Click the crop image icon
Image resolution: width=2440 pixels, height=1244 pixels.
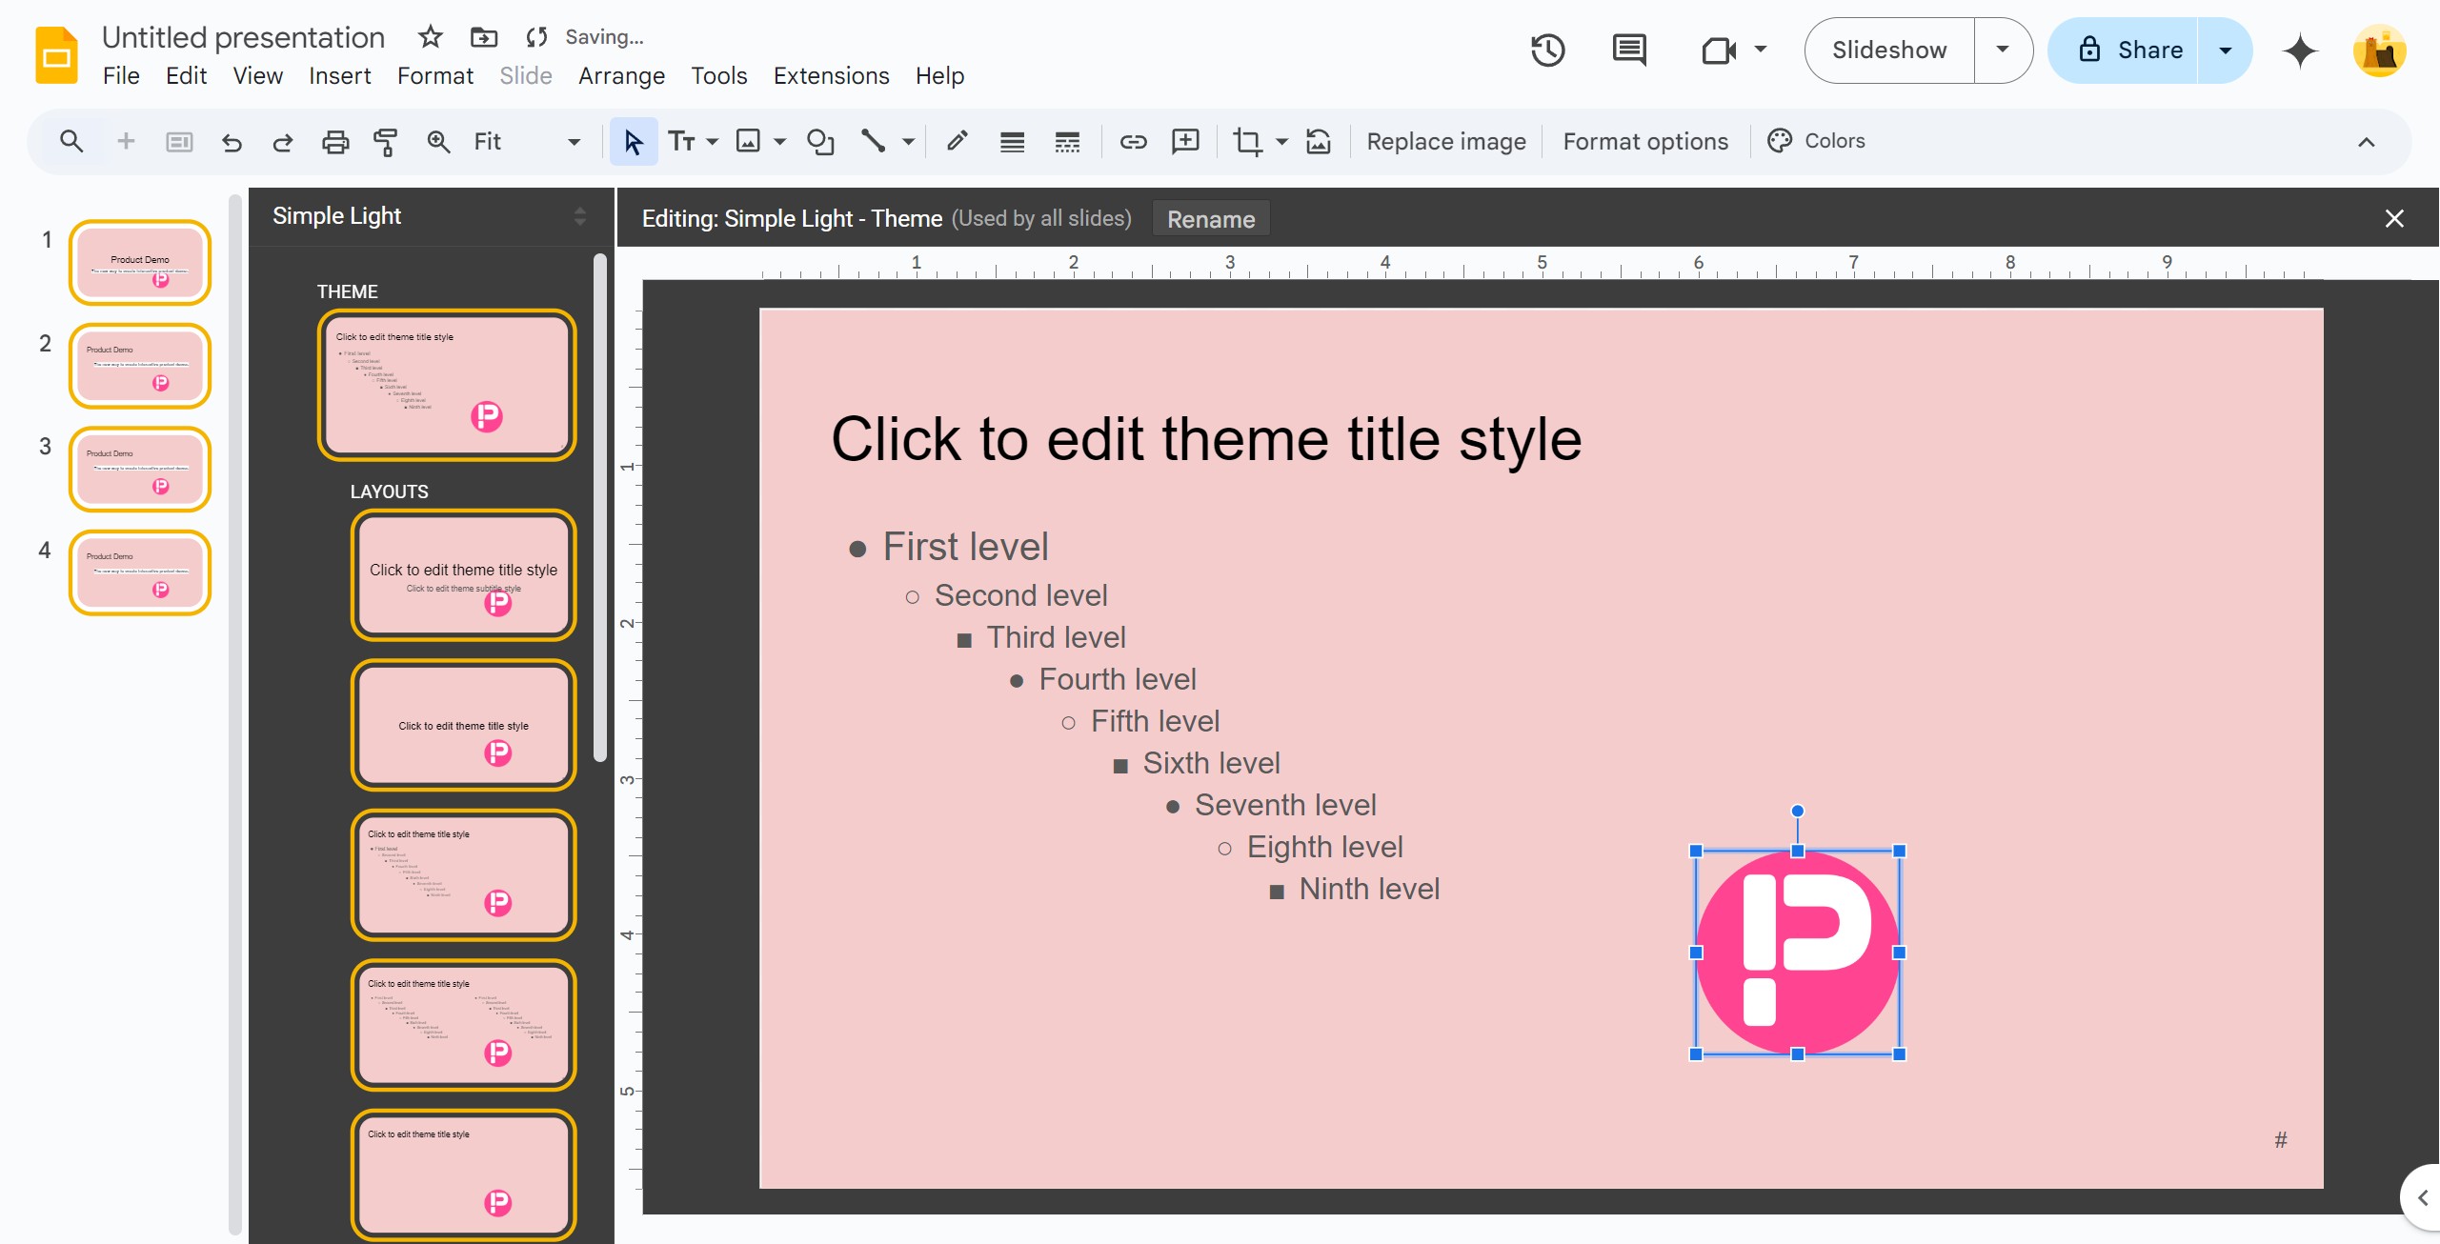coord(1247,142)
